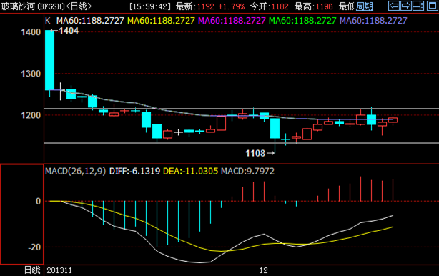This screenshot has width=439, height=276.
Task: Click the 1200 price axis label
Action: coord(31,115)
